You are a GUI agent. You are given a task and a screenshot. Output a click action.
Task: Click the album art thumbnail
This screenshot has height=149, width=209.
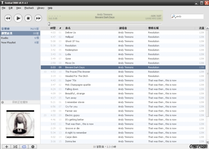point(20,124)
